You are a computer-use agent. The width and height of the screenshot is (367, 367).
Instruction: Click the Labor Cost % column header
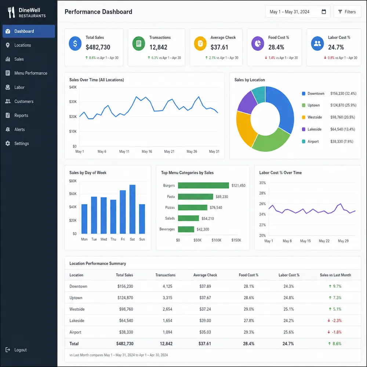pyautogui.click(x=289, y=275)
